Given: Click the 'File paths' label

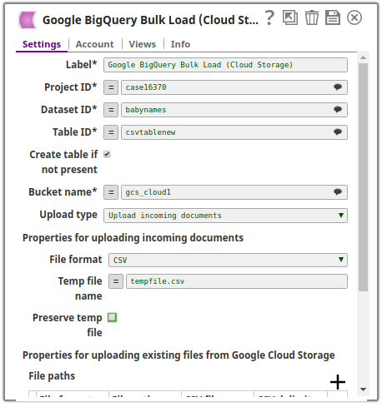Looking at the screenshot, I should coord(52,376).
